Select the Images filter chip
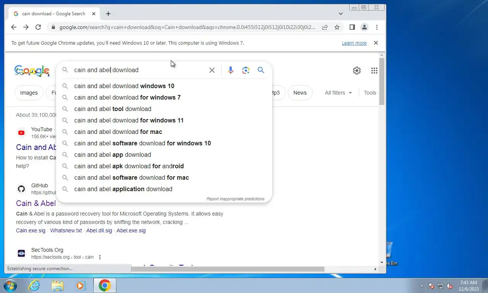 pos(29,93)
